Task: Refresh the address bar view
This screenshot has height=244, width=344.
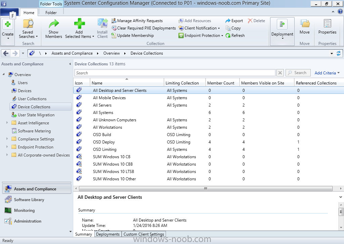Action: 339,53
